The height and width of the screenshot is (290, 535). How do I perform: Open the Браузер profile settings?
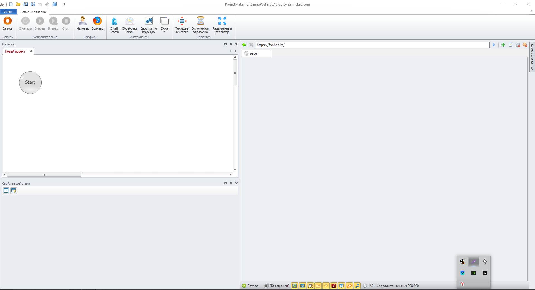coord(97,23)
